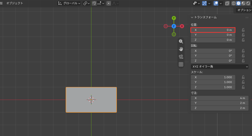Lock the 位置 Z value
This screenshot has height=136, width=252.
(243, 40)
